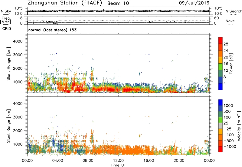Click the 'N.Search' legend label
The height and width of the screenshot is (167, 242).
pyautogui.click(x=234, y=11)
